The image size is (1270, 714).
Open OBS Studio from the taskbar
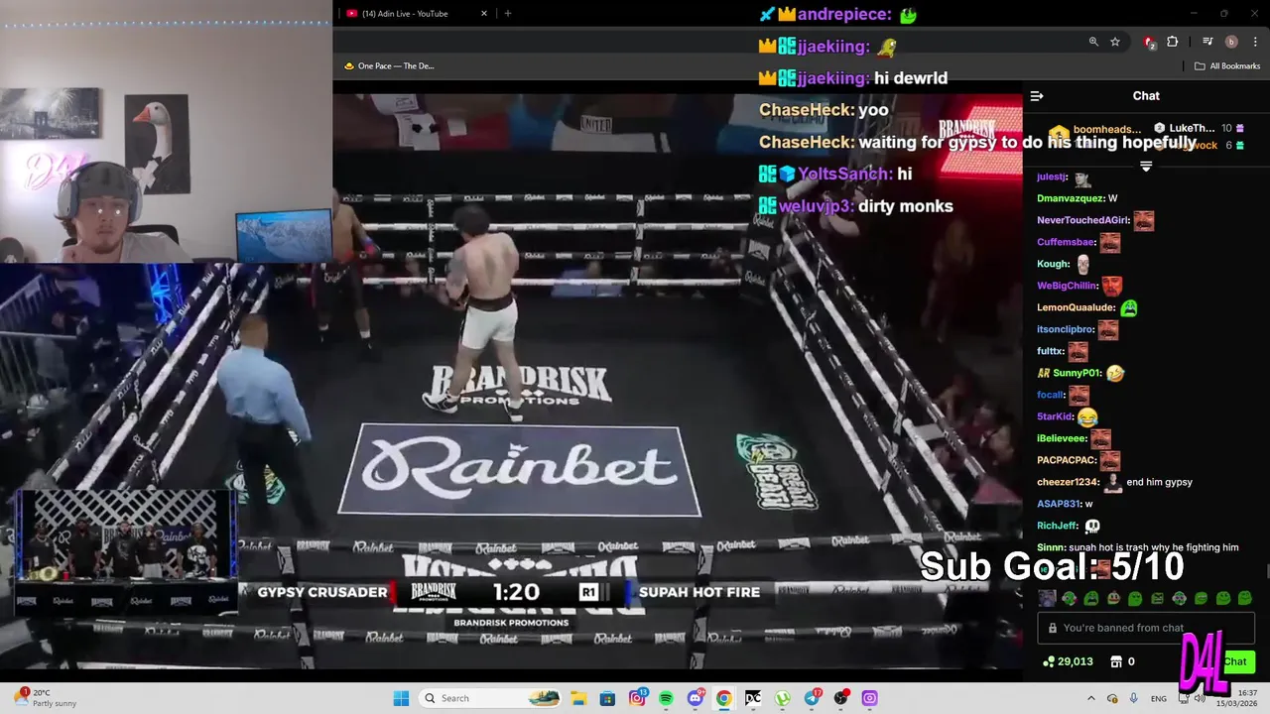[841, 698]
